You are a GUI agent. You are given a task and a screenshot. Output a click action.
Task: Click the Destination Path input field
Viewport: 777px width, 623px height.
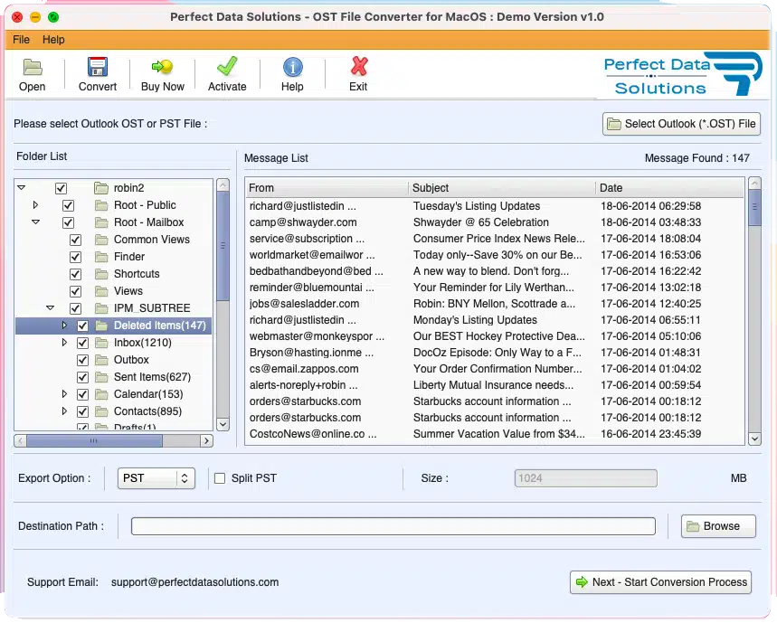tap(393, 526)
